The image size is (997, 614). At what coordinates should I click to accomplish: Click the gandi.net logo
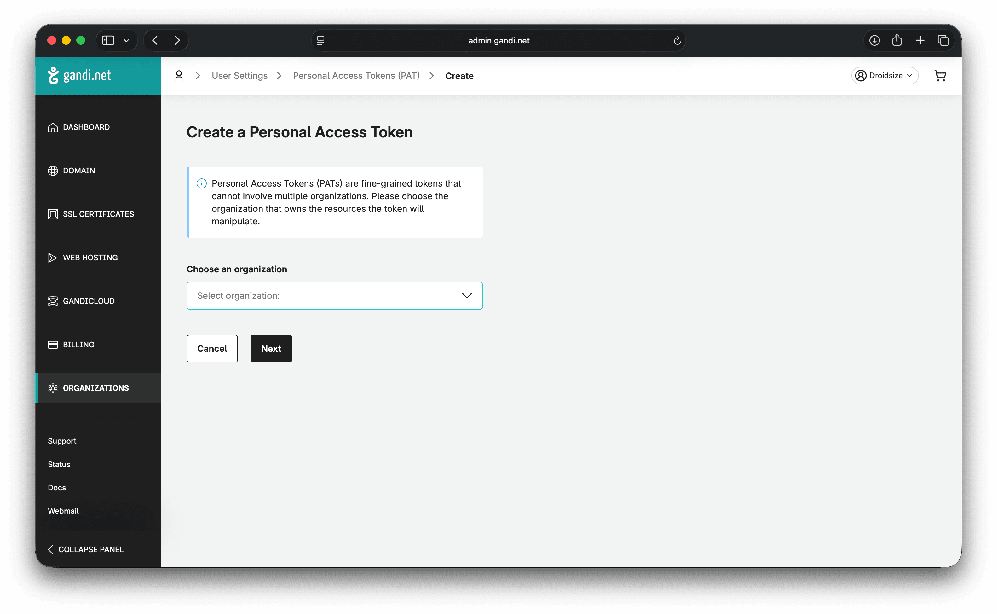[80, 76]
